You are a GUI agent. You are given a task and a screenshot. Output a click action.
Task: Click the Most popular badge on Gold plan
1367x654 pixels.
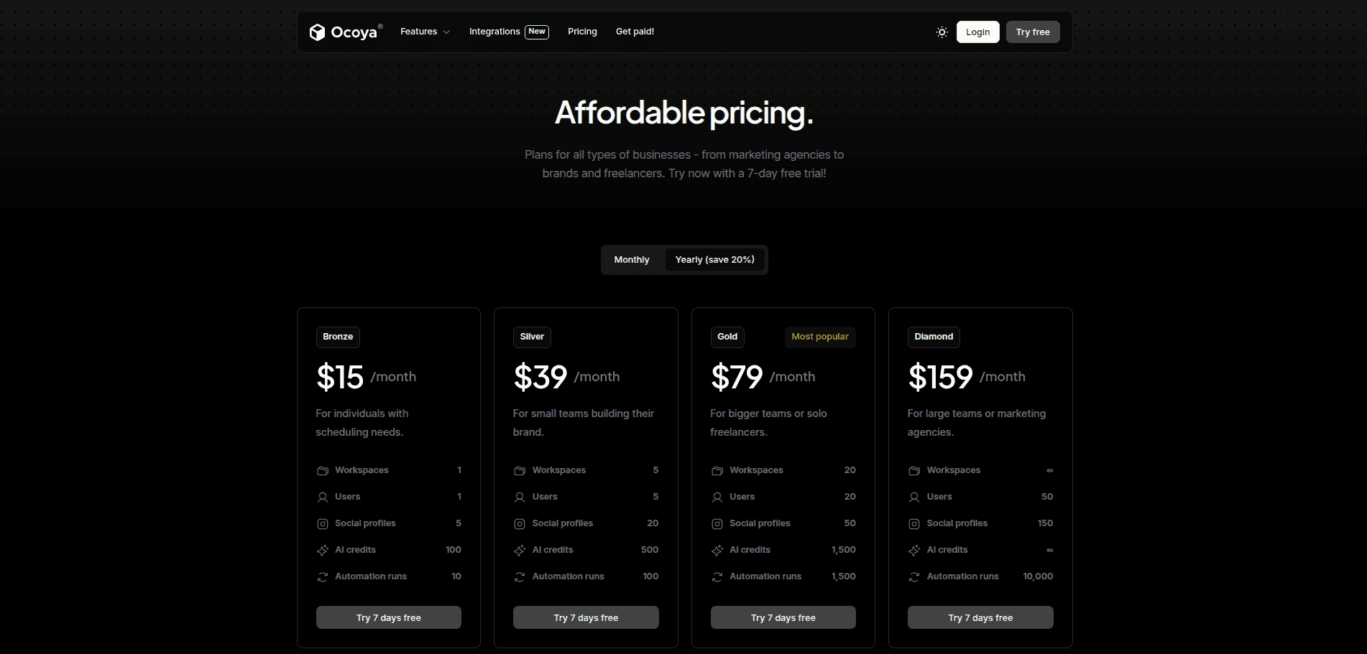(819, 337)
